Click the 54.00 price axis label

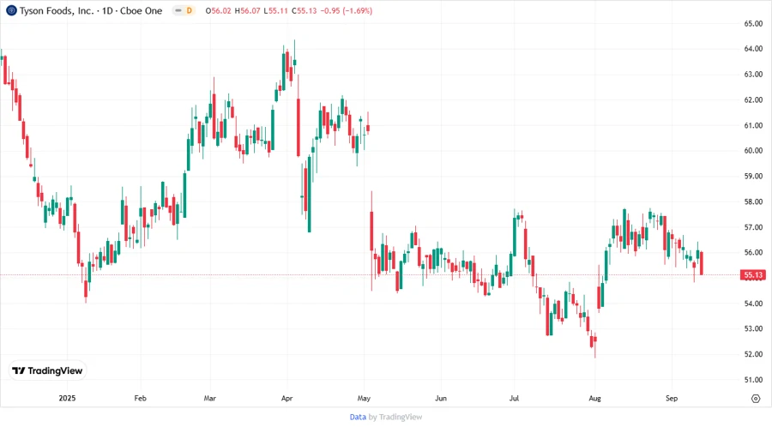pyautogui.click(x=753, y=304)
